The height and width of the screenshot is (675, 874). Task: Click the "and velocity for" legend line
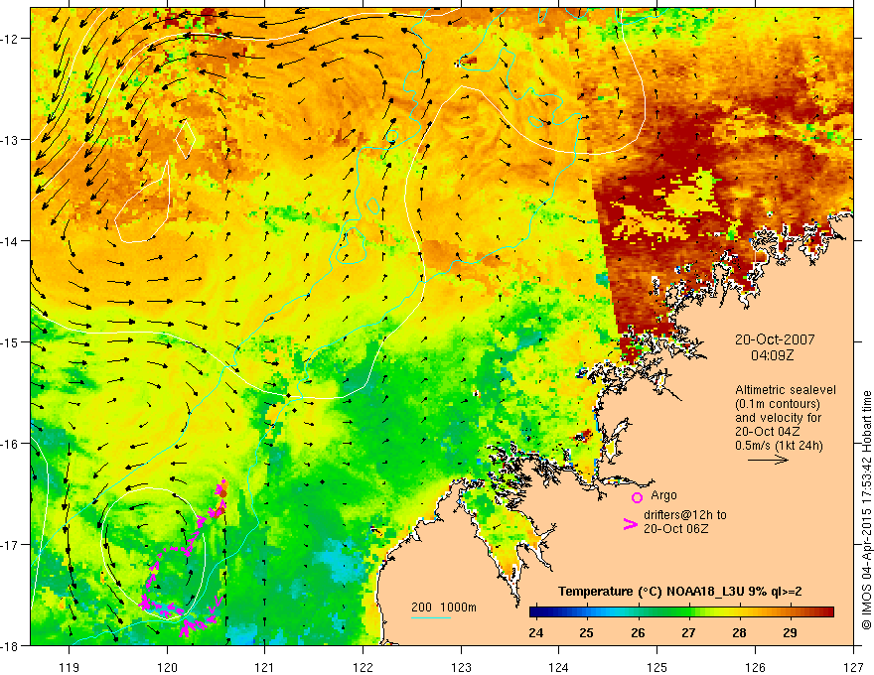click(778, 418)
